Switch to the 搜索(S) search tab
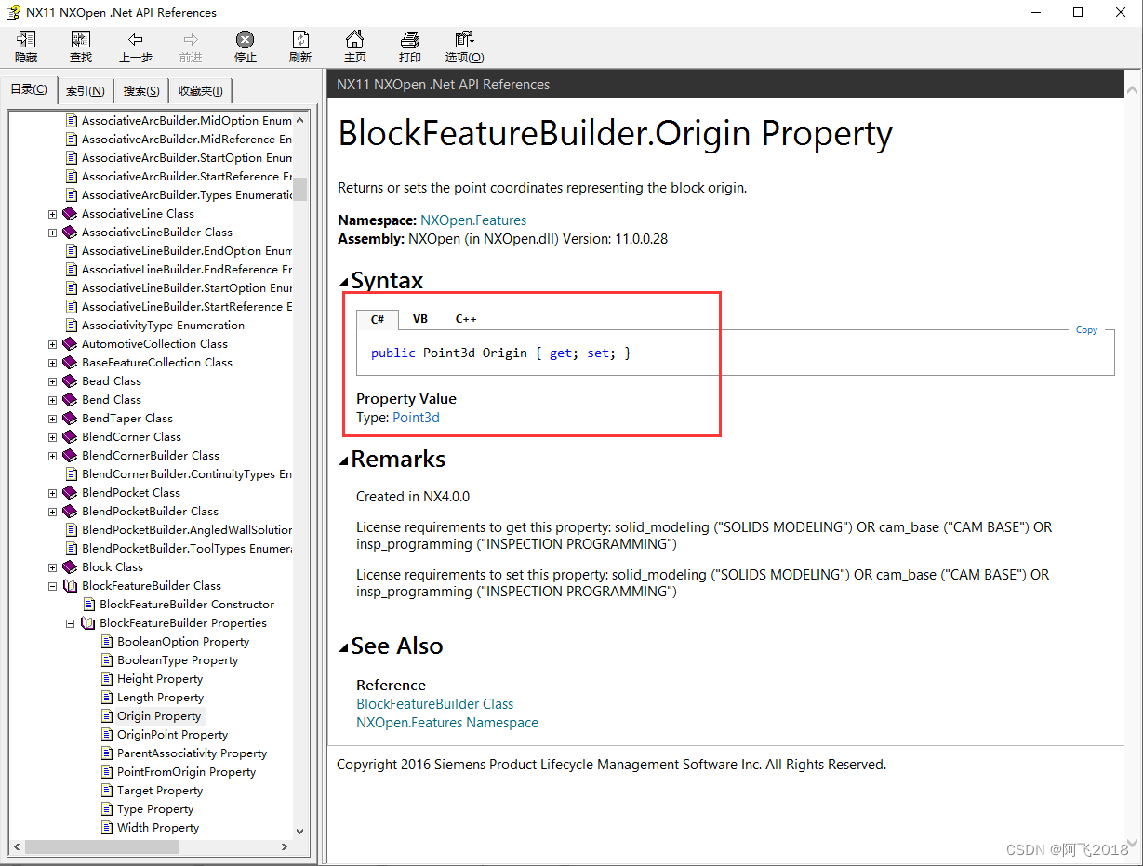 (141, 91)
